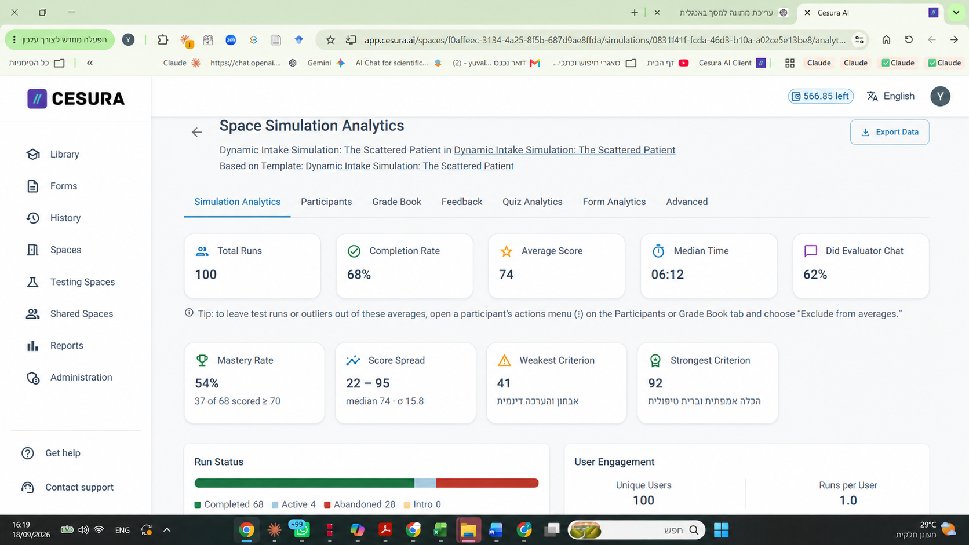Viewport: 969px width, 545px height.
Task: Open the Scattered Patient space link
Action: coord(564,150)
